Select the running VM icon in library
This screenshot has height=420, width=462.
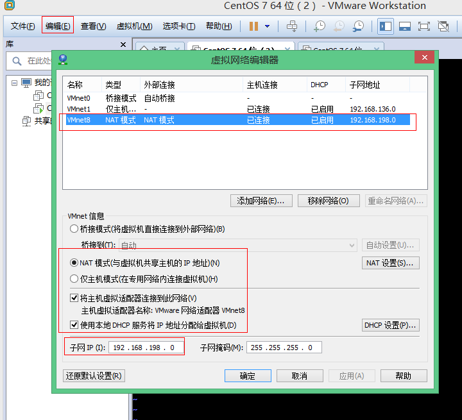pyautogui.click(x=38, y=108)
